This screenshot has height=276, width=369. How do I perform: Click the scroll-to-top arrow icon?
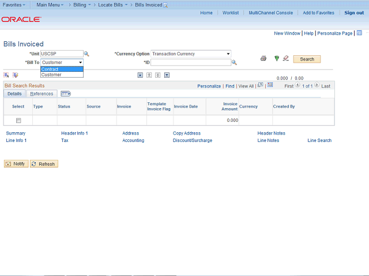[x=140, y=75]
